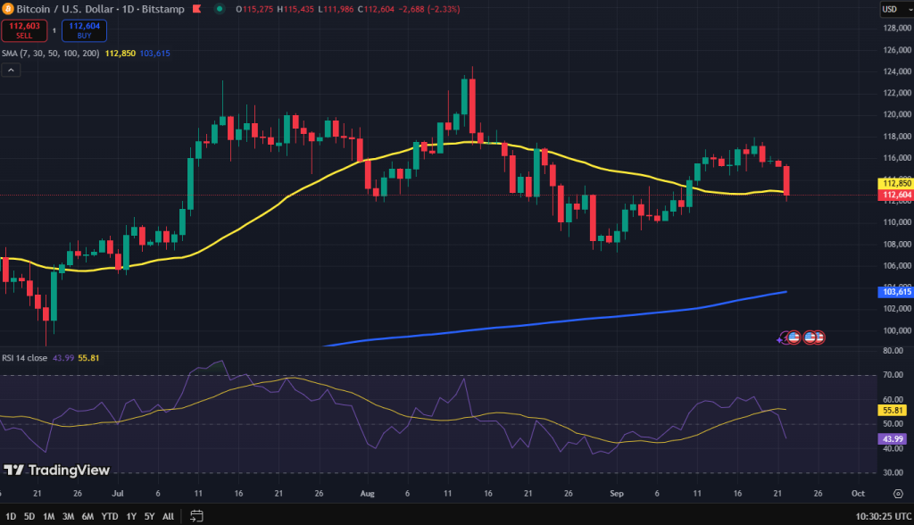The image size is (914, 525).
Task: Open the go-to-date calendar icon
Action: pos(198,516)
